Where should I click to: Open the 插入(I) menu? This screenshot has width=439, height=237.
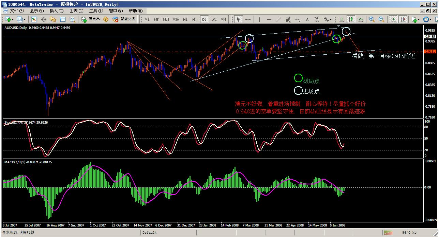[x=57, y=11]
